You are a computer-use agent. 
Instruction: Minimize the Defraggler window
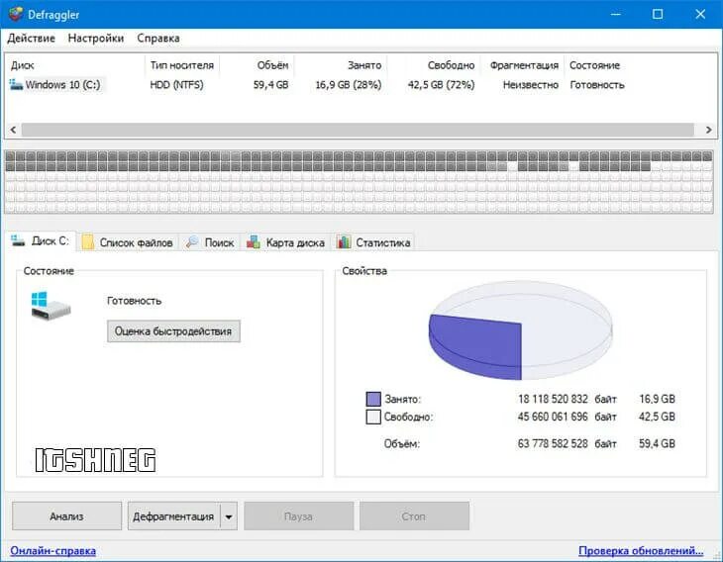coord(616,14)
